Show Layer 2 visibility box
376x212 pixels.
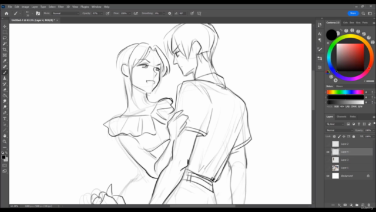point(328,144)
